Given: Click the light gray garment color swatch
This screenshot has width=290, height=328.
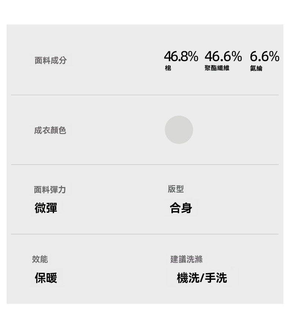Looking at the screenshot, I should (179, 130).
